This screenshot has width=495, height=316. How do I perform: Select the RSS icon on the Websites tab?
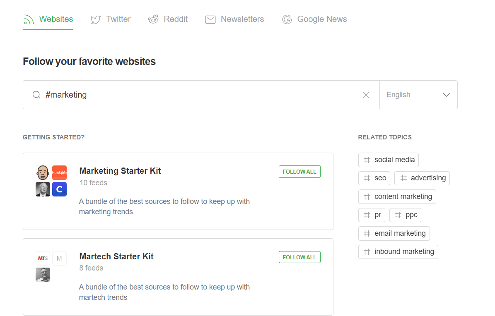(28, 19)
